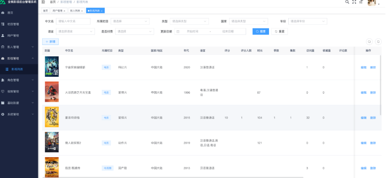This screenshot has height=178, width=389.
Task: Click the 影视管理 icon in sidebar
Action: point(3,58)
